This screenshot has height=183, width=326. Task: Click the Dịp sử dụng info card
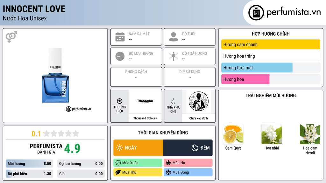click(x=190, y=77)
